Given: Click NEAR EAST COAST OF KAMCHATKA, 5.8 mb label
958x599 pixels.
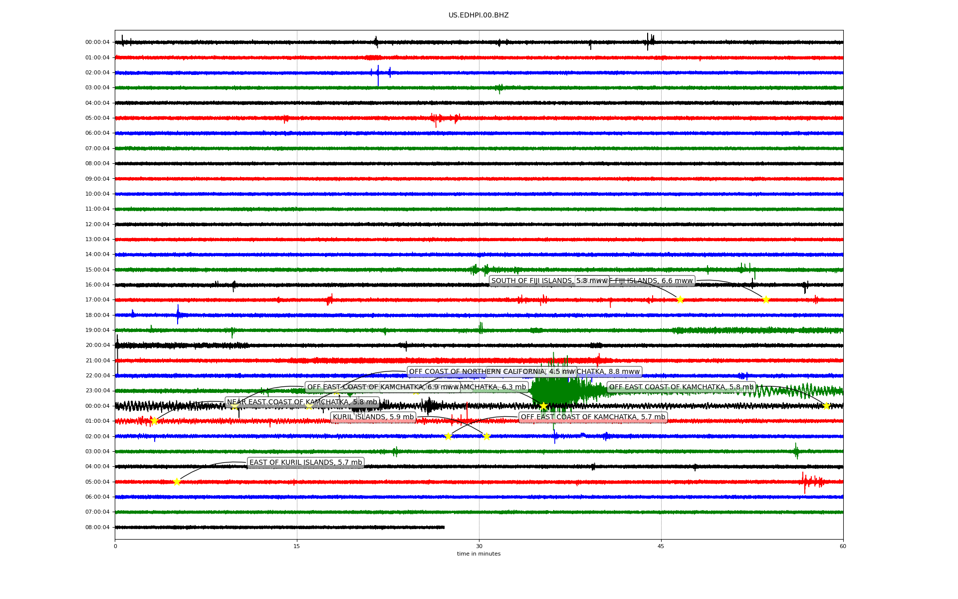Looking at the screenshot, I should click(x=302, y=402).
